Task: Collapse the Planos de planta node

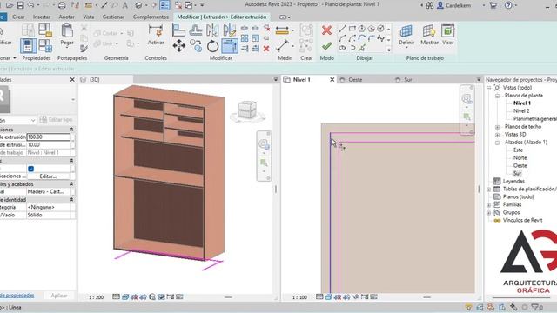Action: [x=497, y=96]
